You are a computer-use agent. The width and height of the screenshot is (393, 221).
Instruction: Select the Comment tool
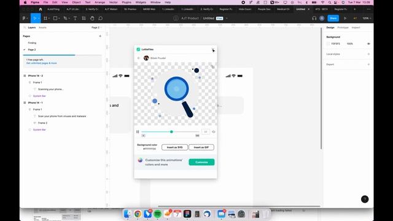101,18
